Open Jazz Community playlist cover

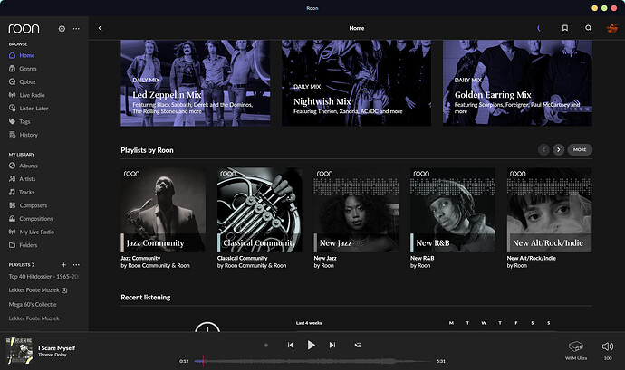[163, 210]
